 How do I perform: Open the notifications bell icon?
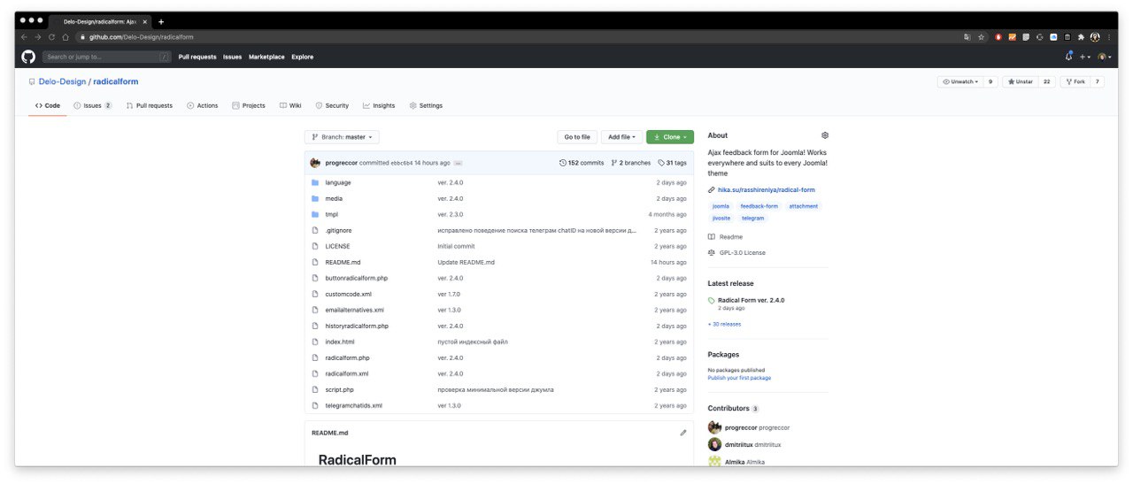[1068, 57]
